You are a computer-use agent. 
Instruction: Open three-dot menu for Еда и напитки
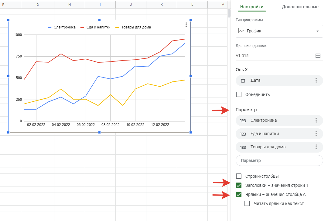click(x=316, y=134)
